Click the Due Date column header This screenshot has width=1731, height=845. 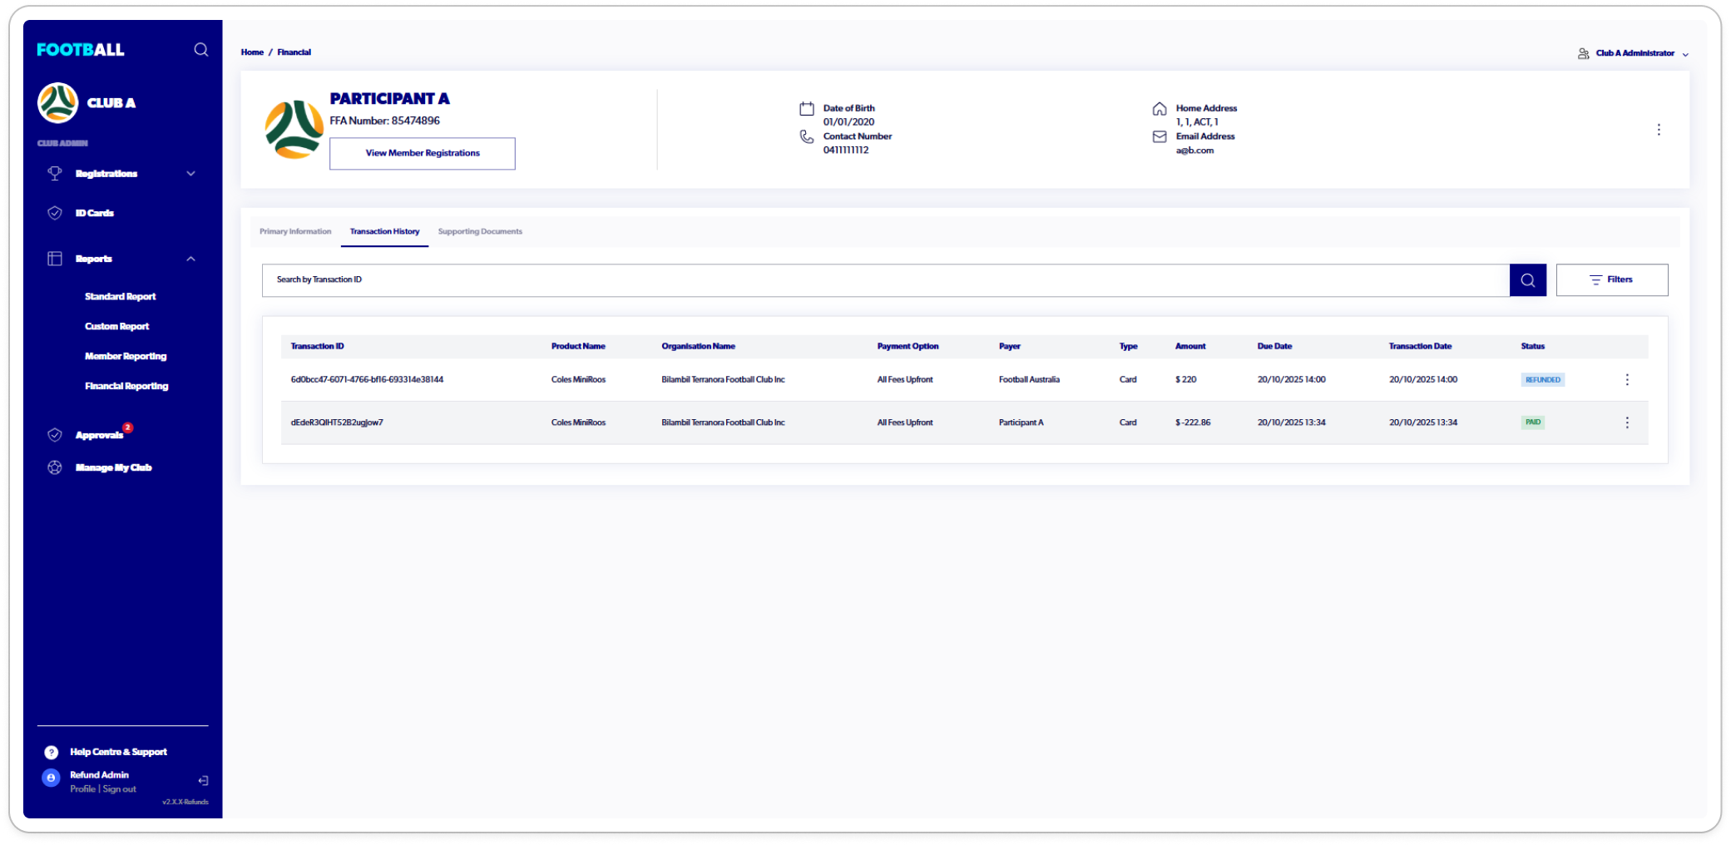(x=1274, y=346)
